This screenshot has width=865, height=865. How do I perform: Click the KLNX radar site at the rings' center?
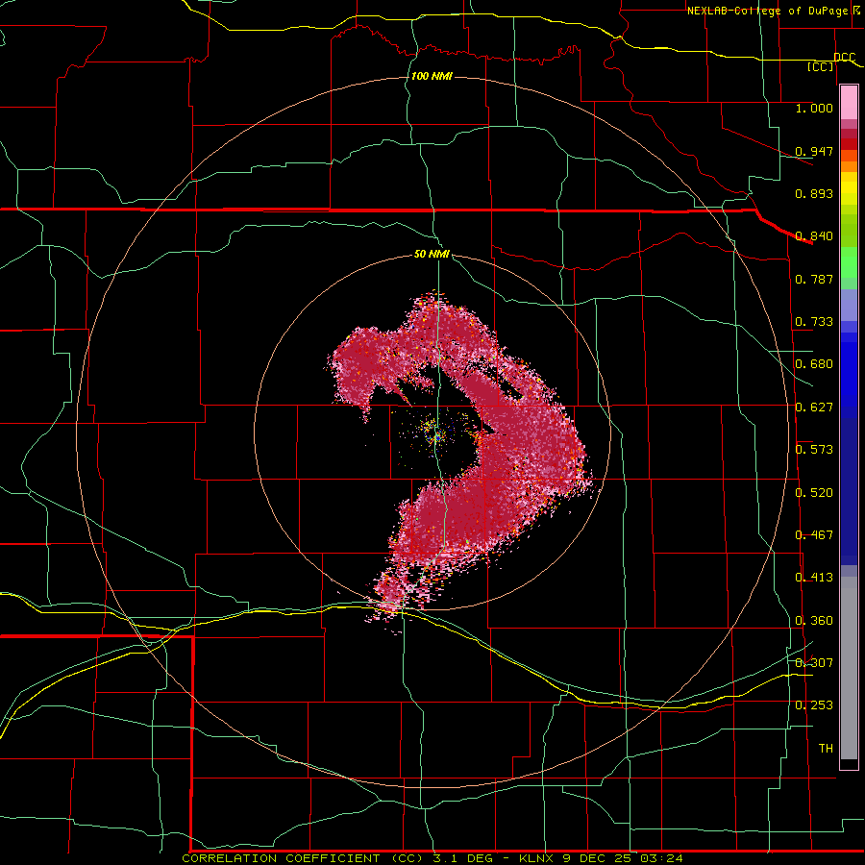pos(435,436)
